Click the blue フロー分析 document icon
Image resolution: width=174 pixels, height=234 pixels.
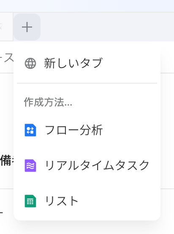30,130
